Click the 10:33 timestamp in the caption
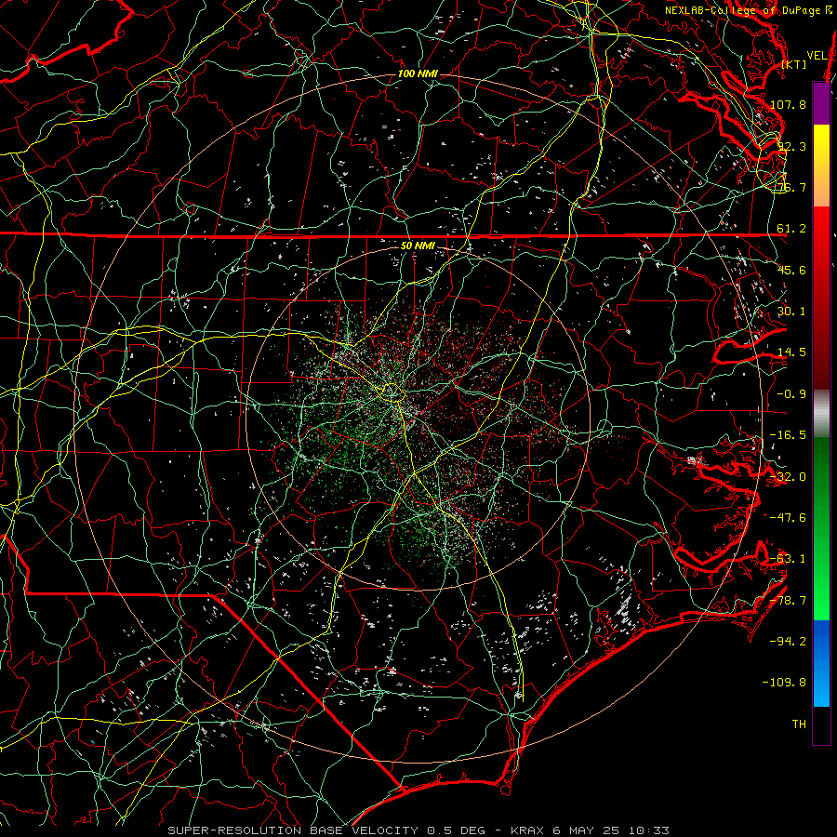The width and height of the screenshot is (837, 837). click(648, 830)
